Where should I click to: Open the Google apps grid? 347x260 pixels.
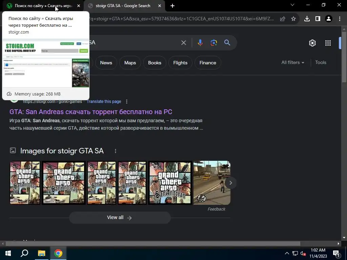(328, 43)
